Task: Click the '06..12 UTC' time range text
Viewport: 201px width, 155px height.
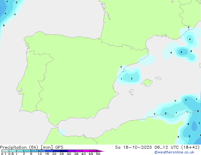Action: point(167,147)
